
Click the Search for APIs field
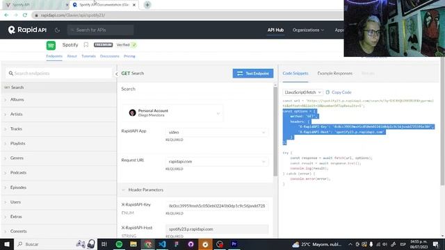100,30
